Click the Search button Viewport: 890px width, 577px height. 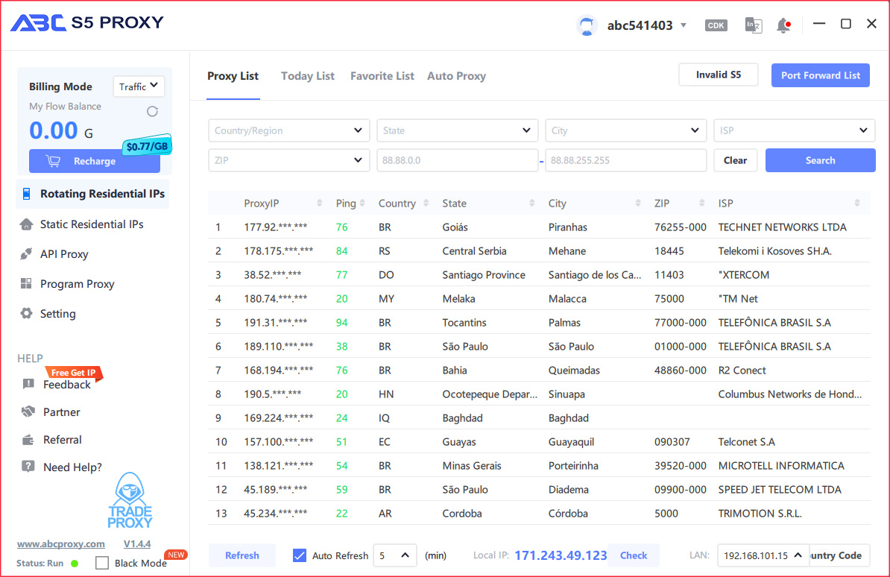pyautogui.click(x=820, y=160)
